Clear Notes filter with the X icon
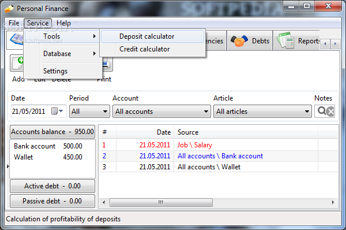The image size is (346, 230). [330, 112]
